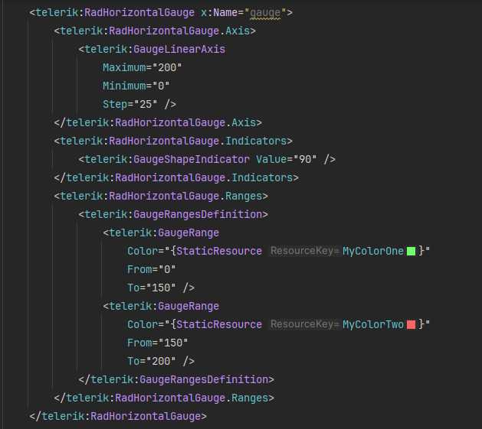
Task: Click the Maximum="200" attribute
Action: point(143,67)
